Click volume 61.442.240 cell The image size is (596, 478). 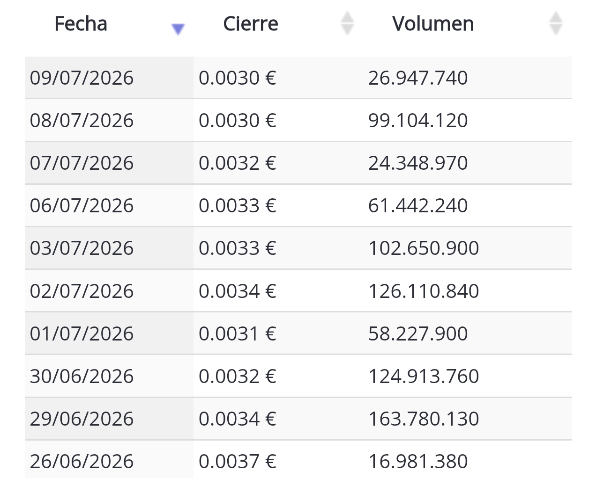[x=467, y=205]
